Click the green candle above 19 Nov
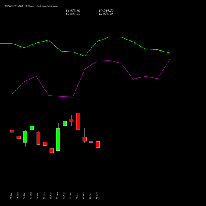206x206 pixels. [x=25, y=136]
